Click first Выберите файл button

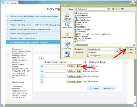(75, 66)
